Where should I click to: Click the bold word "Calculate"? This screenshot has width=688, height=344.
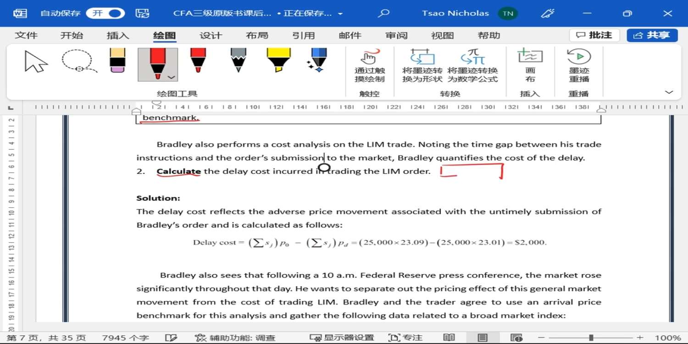[179, 172]
